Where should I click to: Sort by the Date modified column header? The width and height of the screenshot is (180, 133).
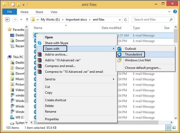pyautogui.click(x=111, y=28)
